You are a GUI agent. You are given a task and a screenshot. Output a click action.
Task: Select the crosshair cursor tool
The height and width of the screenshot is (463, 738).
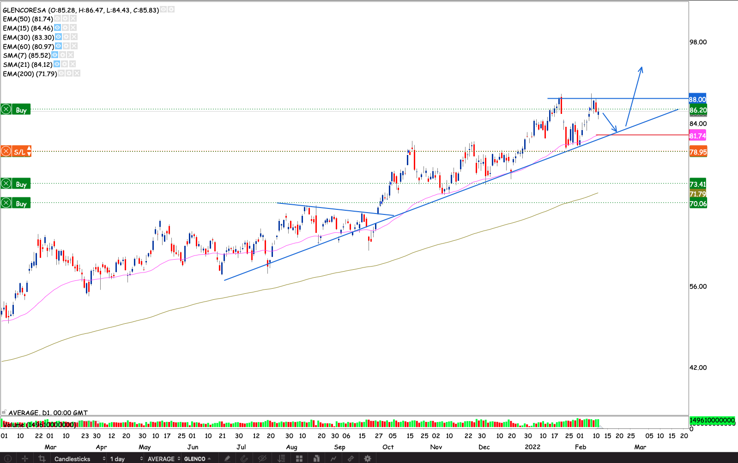coord(25,458)
